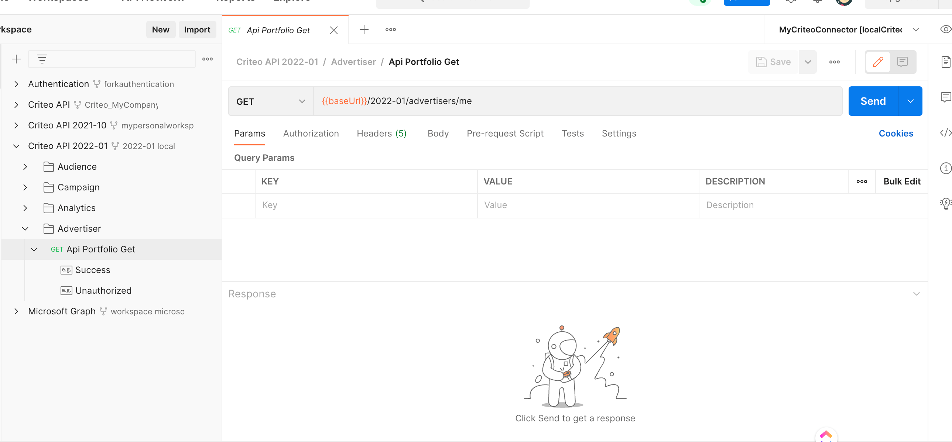Open the related collections lightbulb icon

[x=946, y=203]
